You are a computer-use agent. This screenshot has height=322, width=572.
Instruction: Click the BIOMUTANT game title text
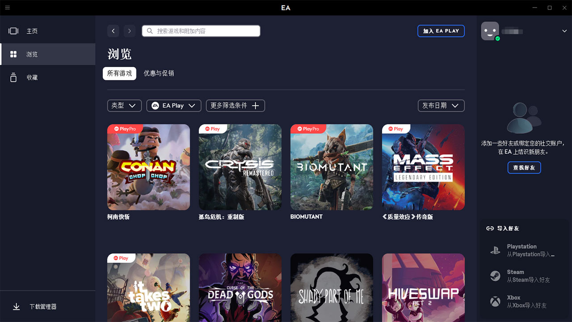307,216
